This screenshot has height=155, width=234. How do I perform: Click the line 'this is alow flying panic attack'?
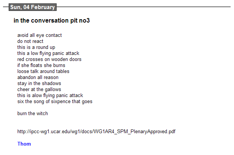point(50,96)
